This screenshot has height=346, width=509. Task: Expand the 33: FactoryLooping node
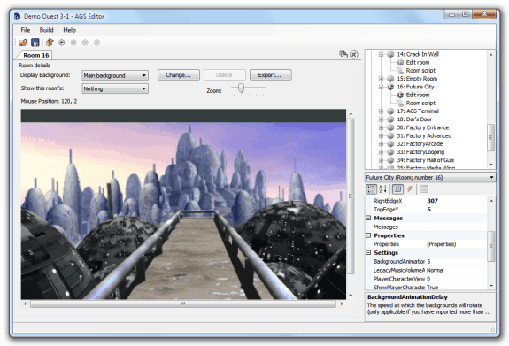[x=382, y=152]
